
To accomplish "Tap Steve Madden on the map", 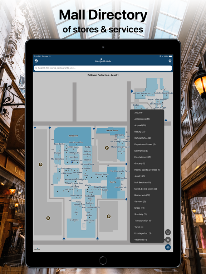I will [100, 187].
